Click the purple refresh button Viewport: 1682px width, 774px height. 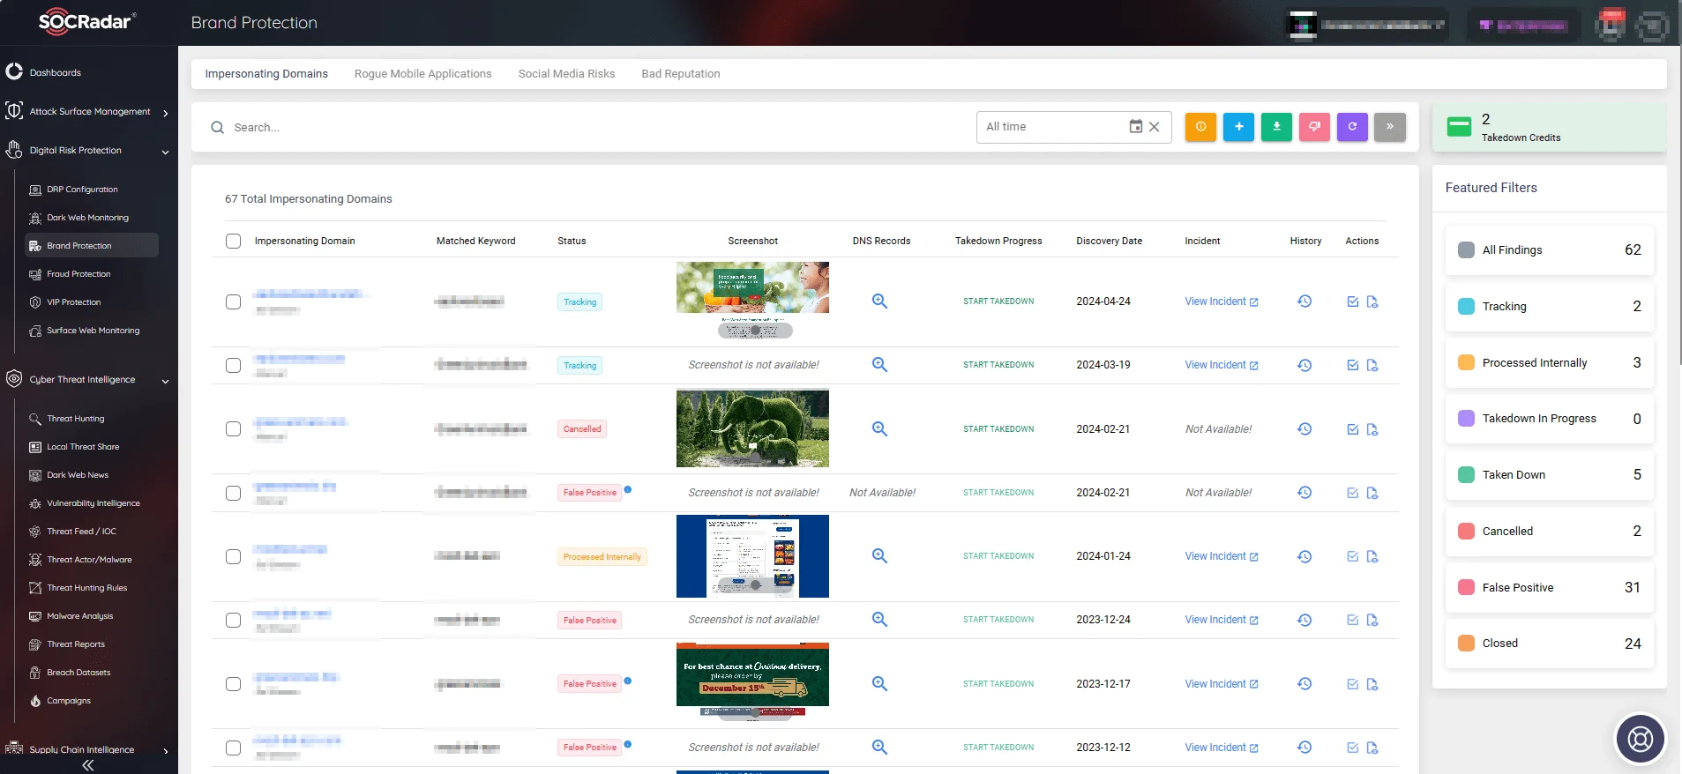coord(1352,127)
